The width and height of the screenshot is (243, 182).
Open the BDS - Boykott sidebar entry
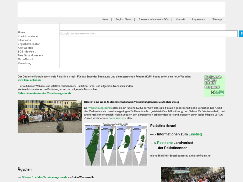tap(27, 52)
